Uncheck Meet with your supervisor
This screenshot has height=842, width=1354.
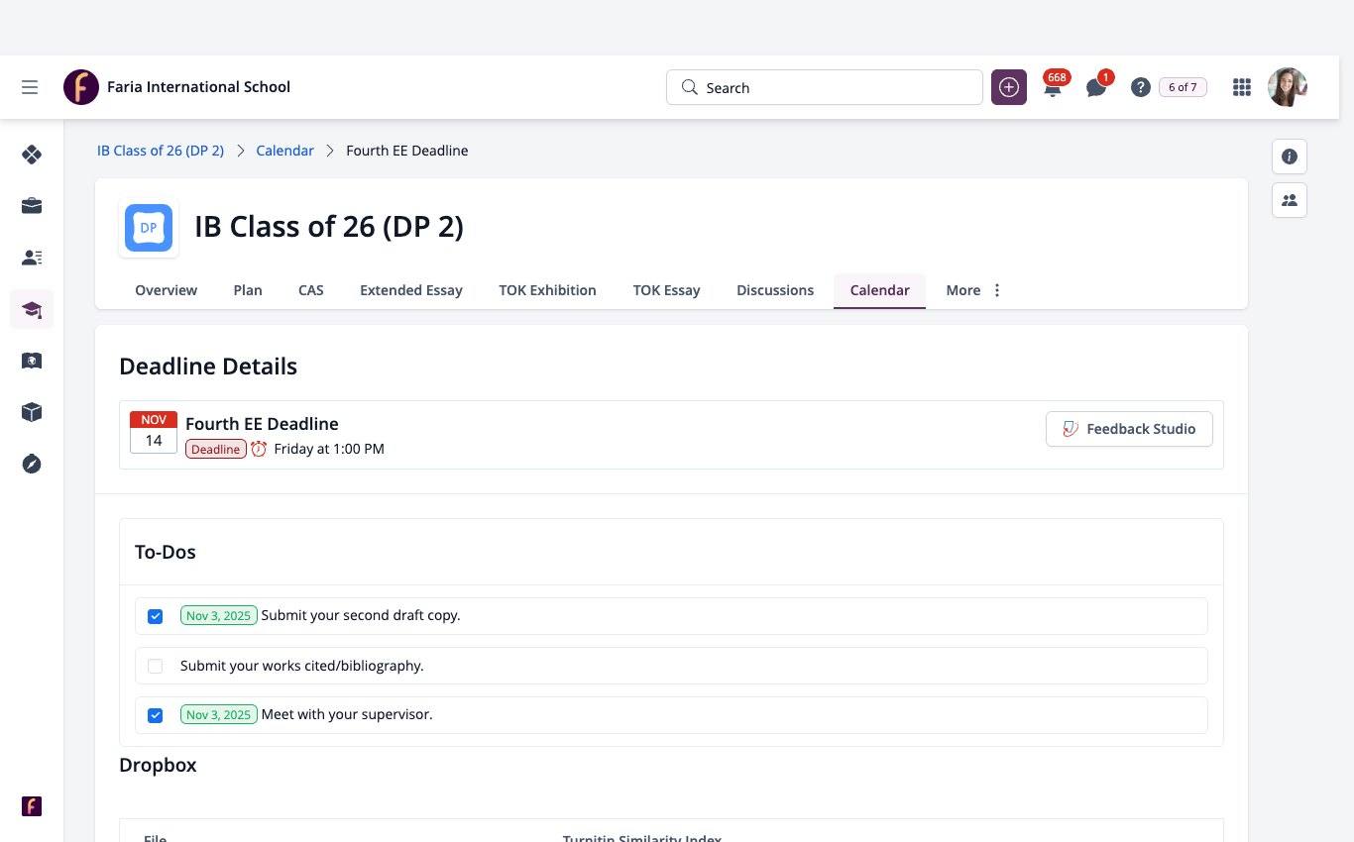point(155,715)
